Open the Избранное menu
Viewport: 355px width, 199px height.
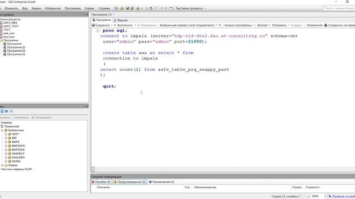pyautogui.click(x=53, y=8)
